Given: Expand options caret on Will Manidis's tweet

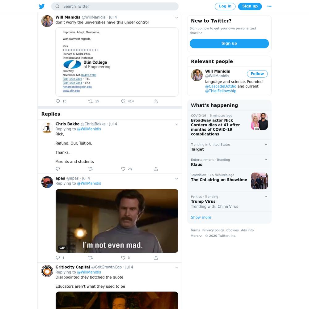Looking at the screenshot, I should click(176, 18).
